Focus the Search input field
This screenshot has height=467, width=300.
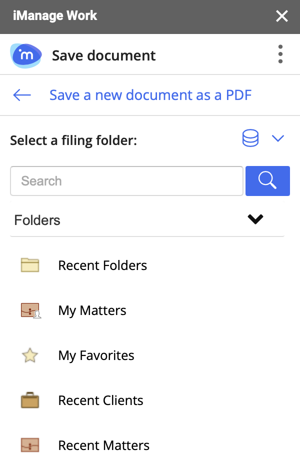point(126,181)
